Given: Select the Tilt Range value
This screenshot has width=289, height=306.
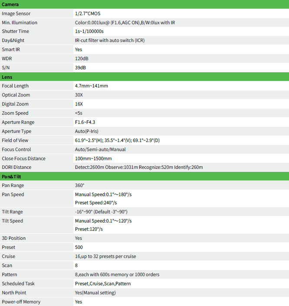Looking at the screenshot, I should (101, 212).
